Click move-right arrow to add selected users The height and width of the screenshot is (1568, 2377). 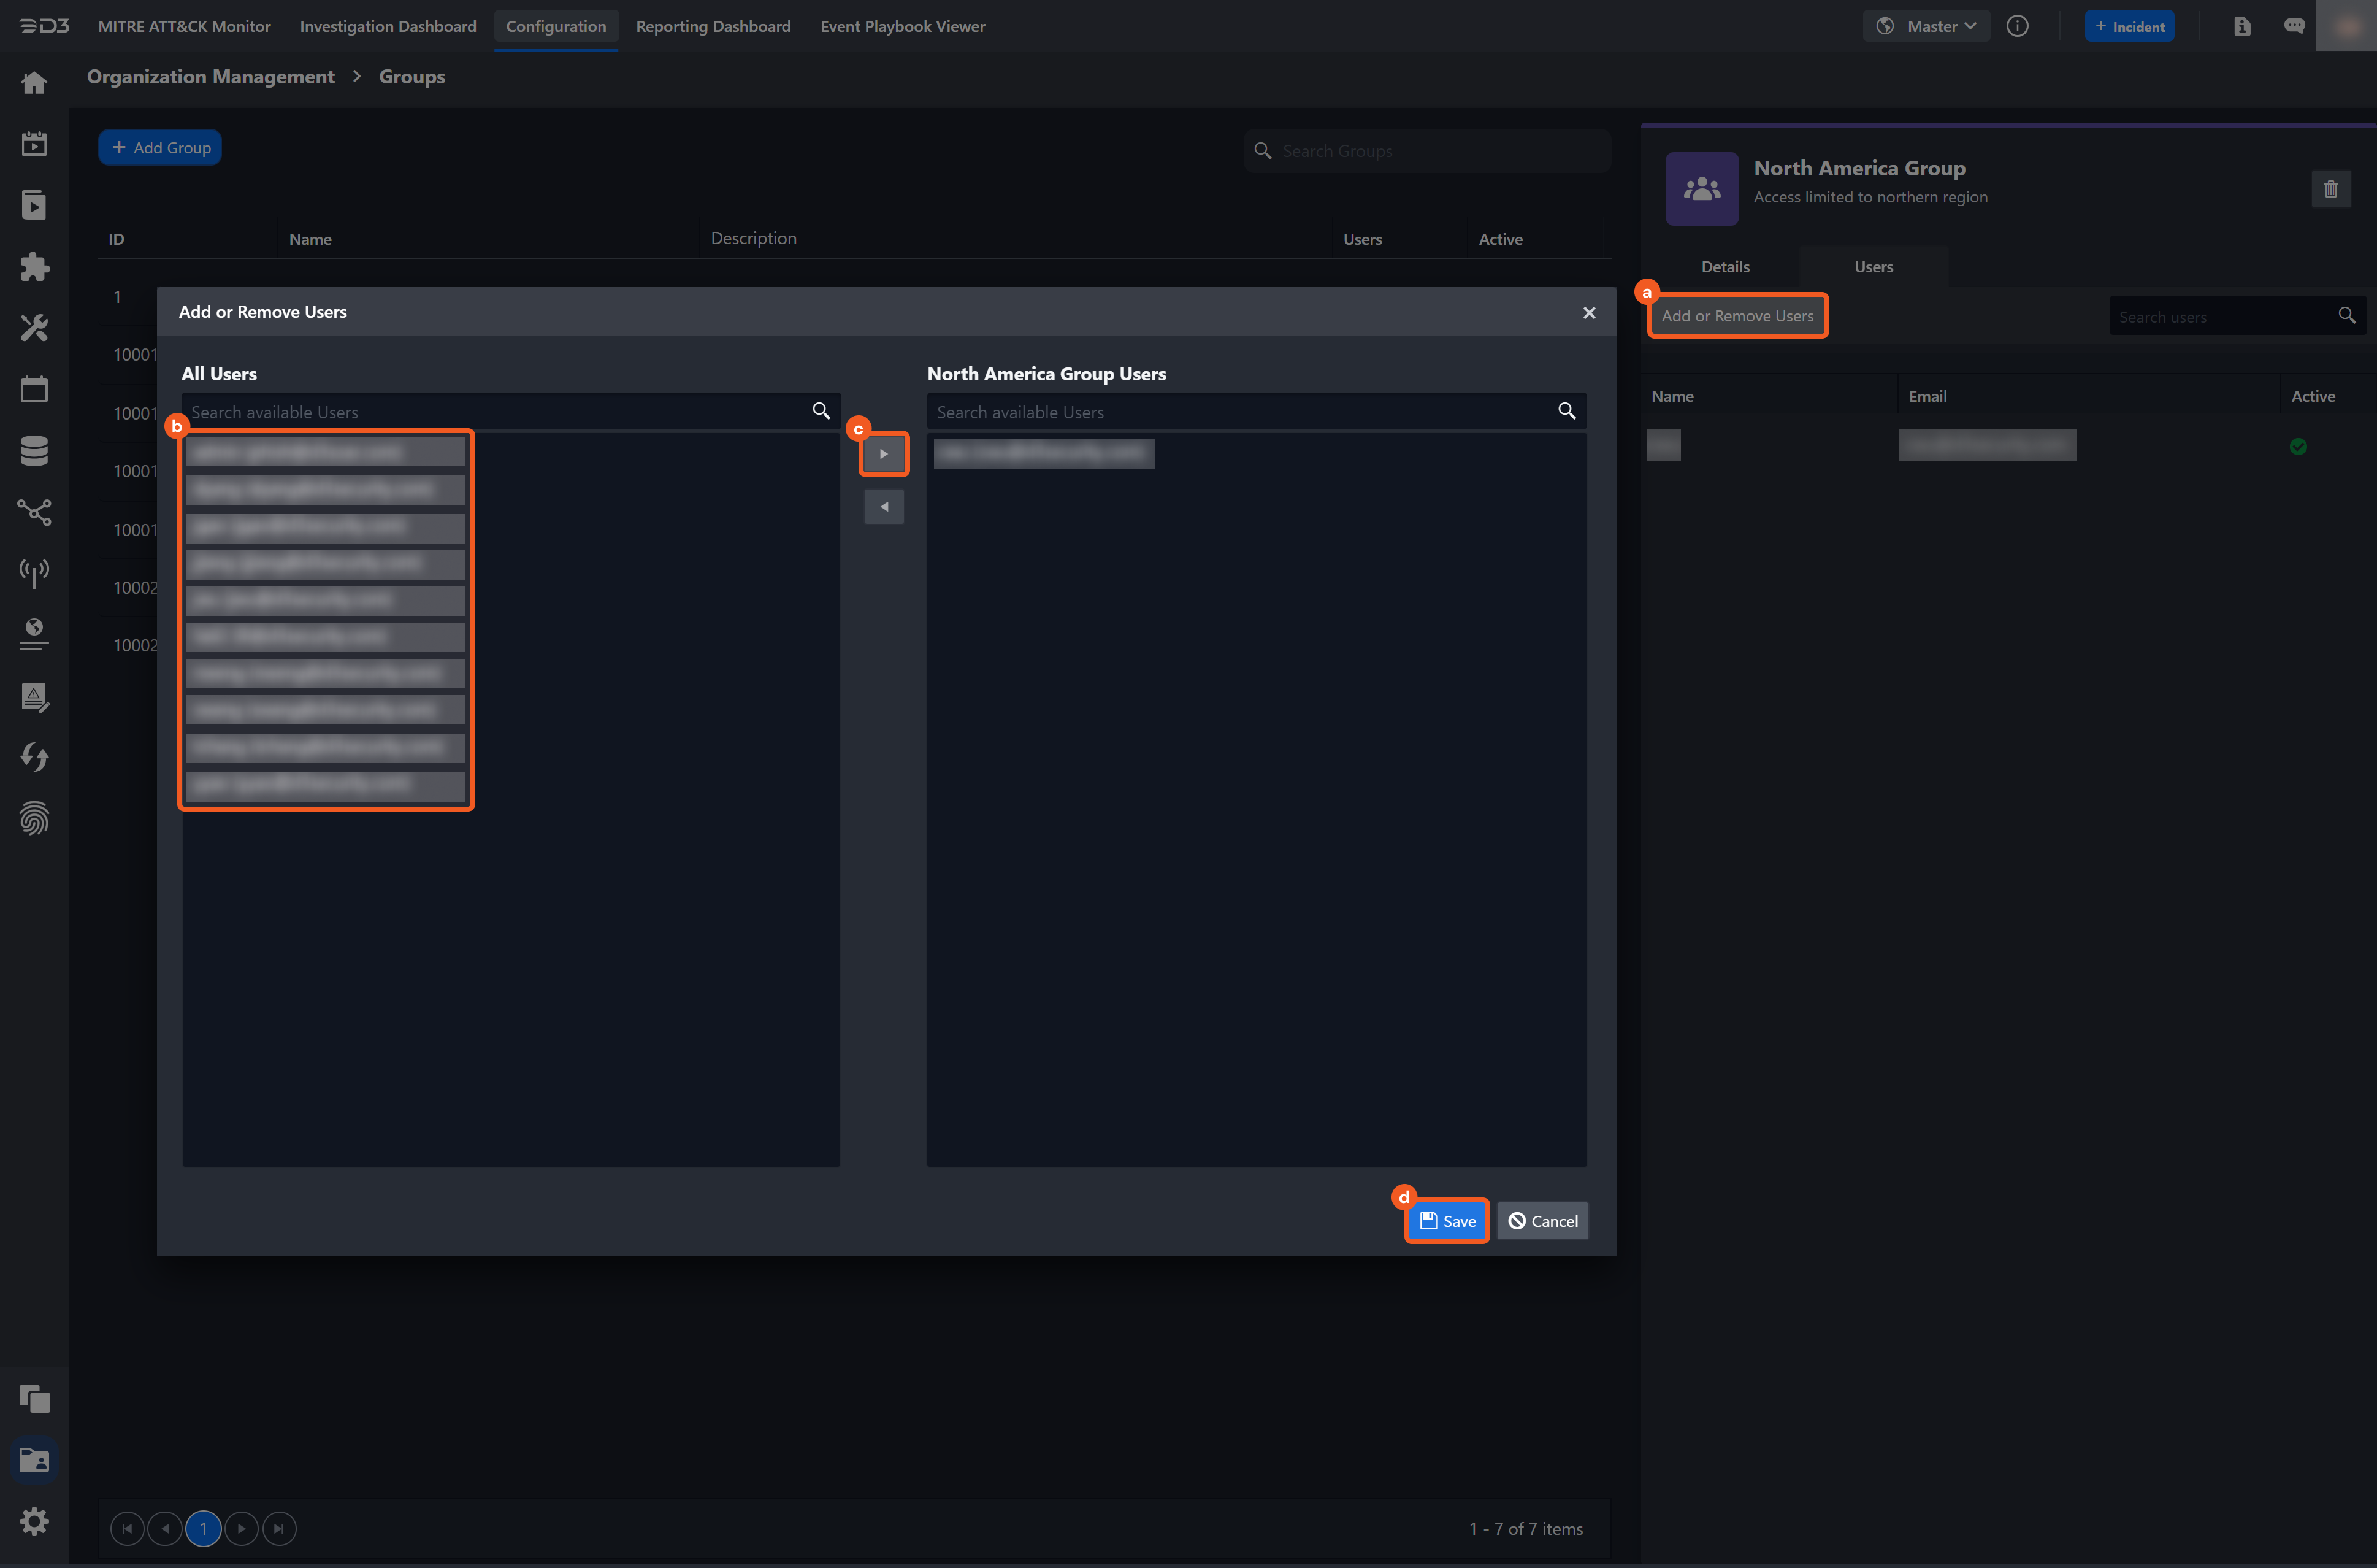(884, 454)
